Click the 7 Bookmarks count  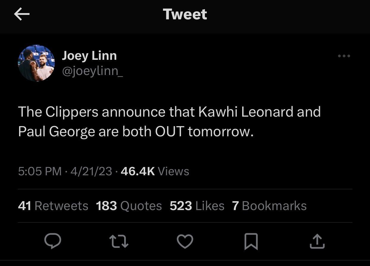pos(269,206)
